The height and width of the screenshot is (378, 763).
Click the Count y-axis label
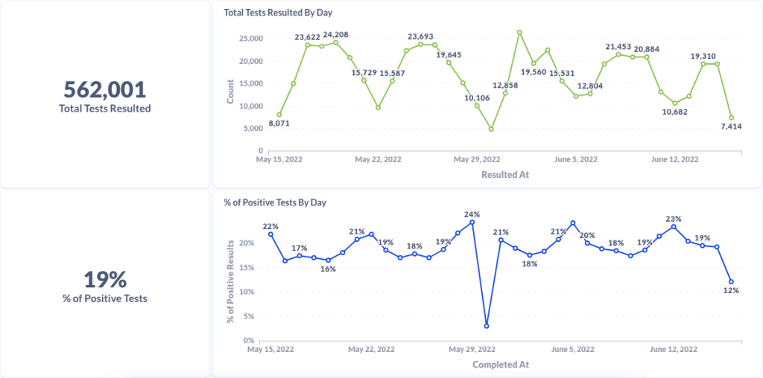230,90
